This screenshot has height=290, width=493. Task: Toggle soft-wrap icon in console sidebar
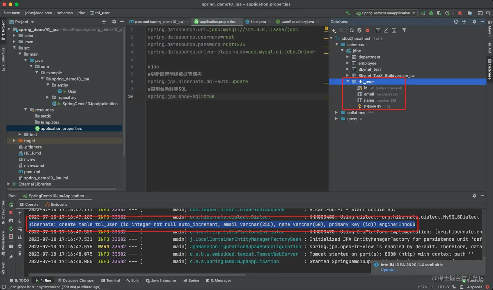point(20,229)
